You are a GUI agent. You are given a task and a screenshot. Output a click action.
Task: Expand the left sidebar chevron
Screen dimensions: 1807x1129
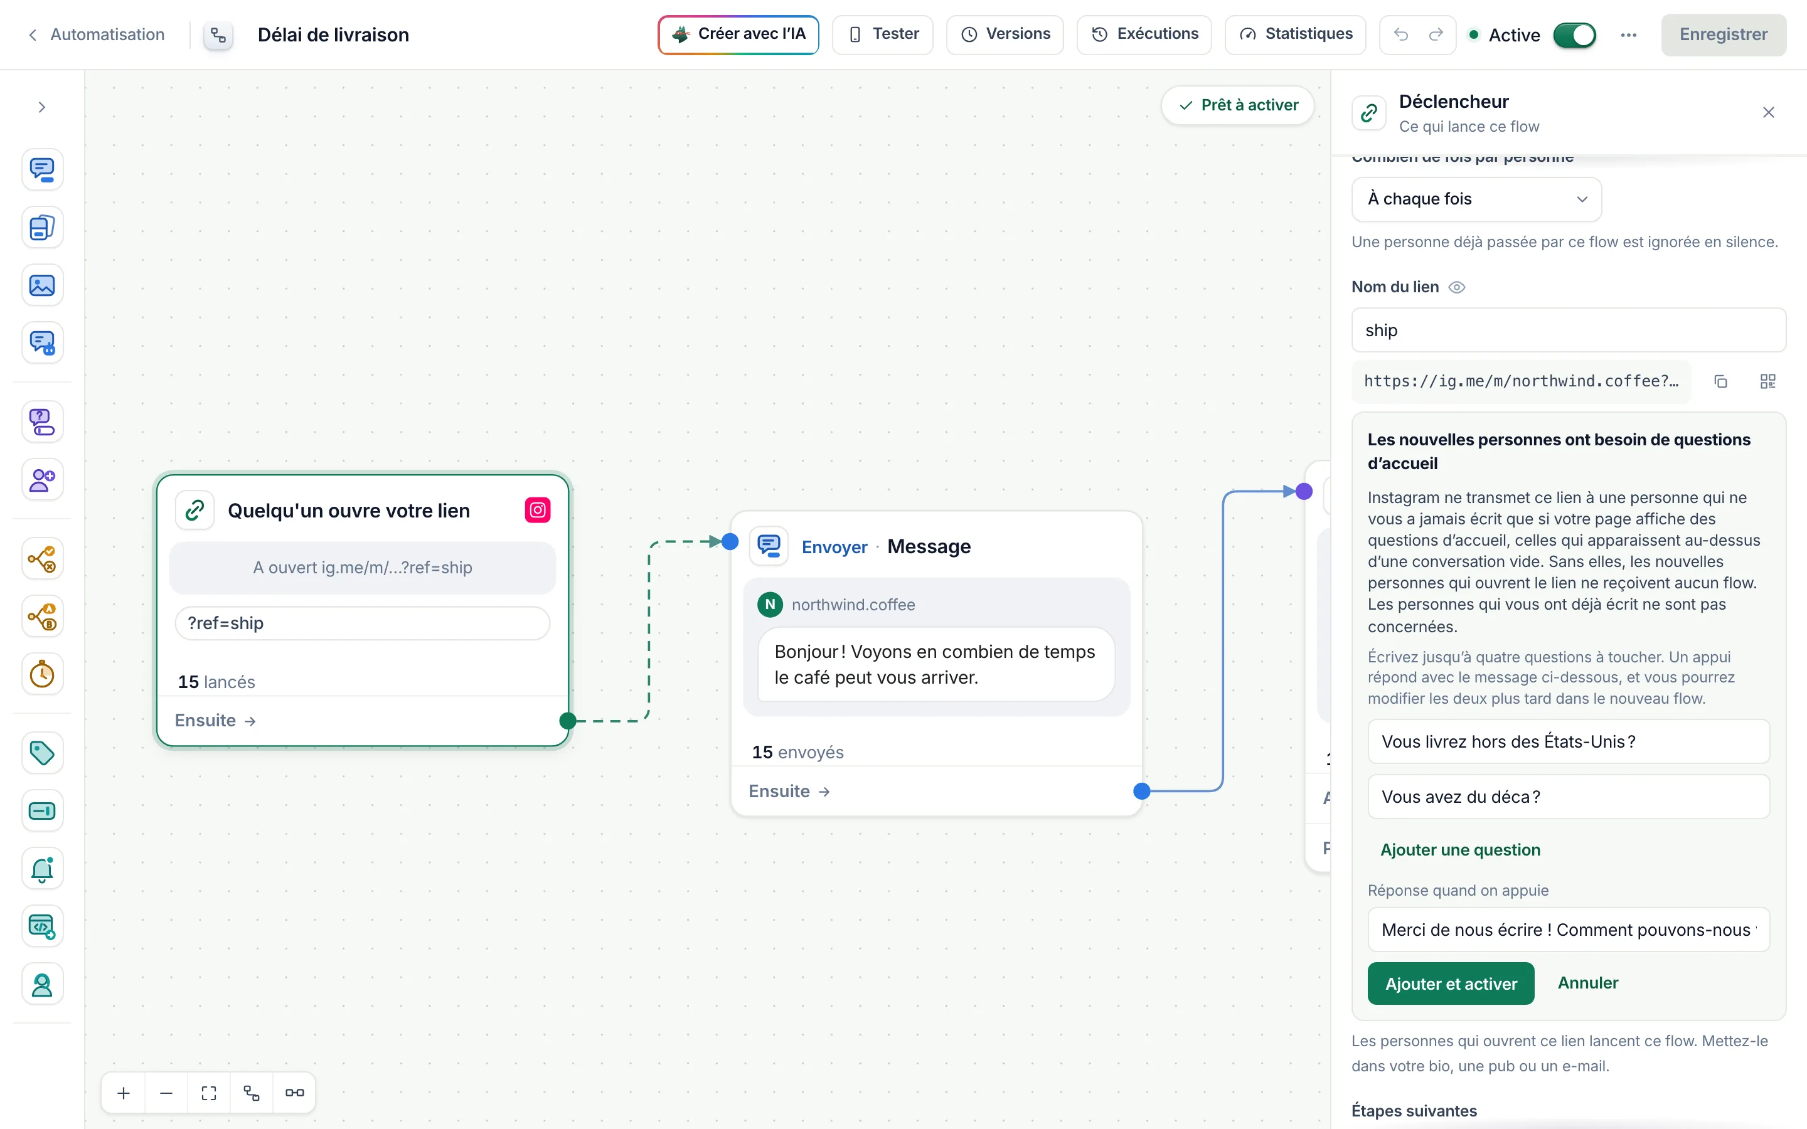[42, 107]
